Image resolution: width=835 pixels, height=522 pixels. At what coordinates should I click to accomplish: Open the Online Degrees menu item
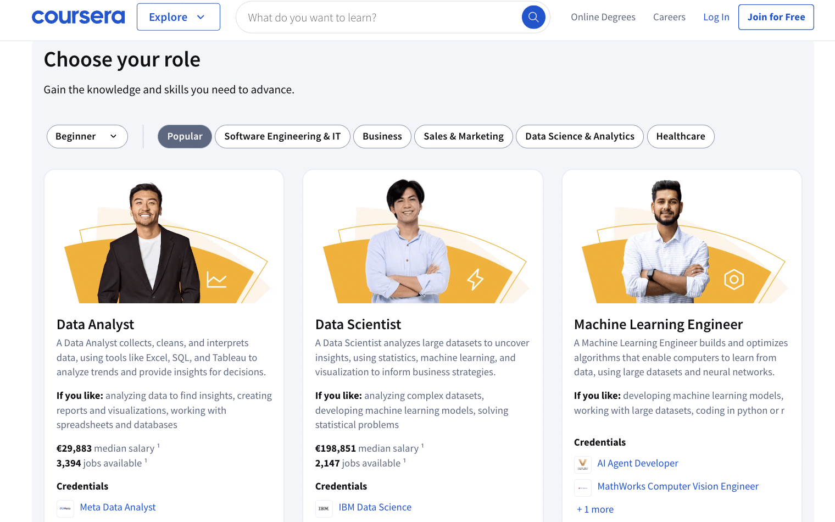tap(603, 17)
